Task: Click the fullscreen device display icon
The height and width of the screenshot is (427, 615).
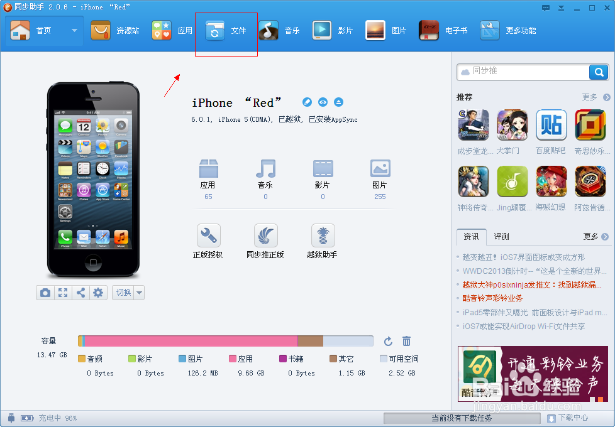Action: [63, 293]
